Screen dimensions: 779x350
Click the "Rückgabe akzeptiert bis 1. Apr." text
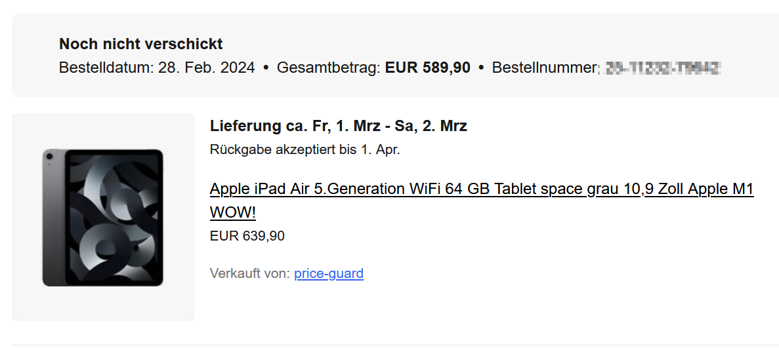[x=305, y=149]
